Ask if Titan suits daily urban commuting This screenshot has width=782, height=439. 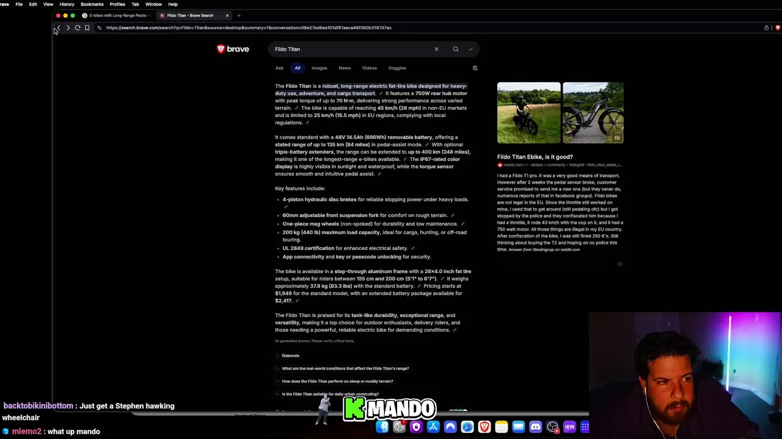pyautogui.click(x=330, y=394)
